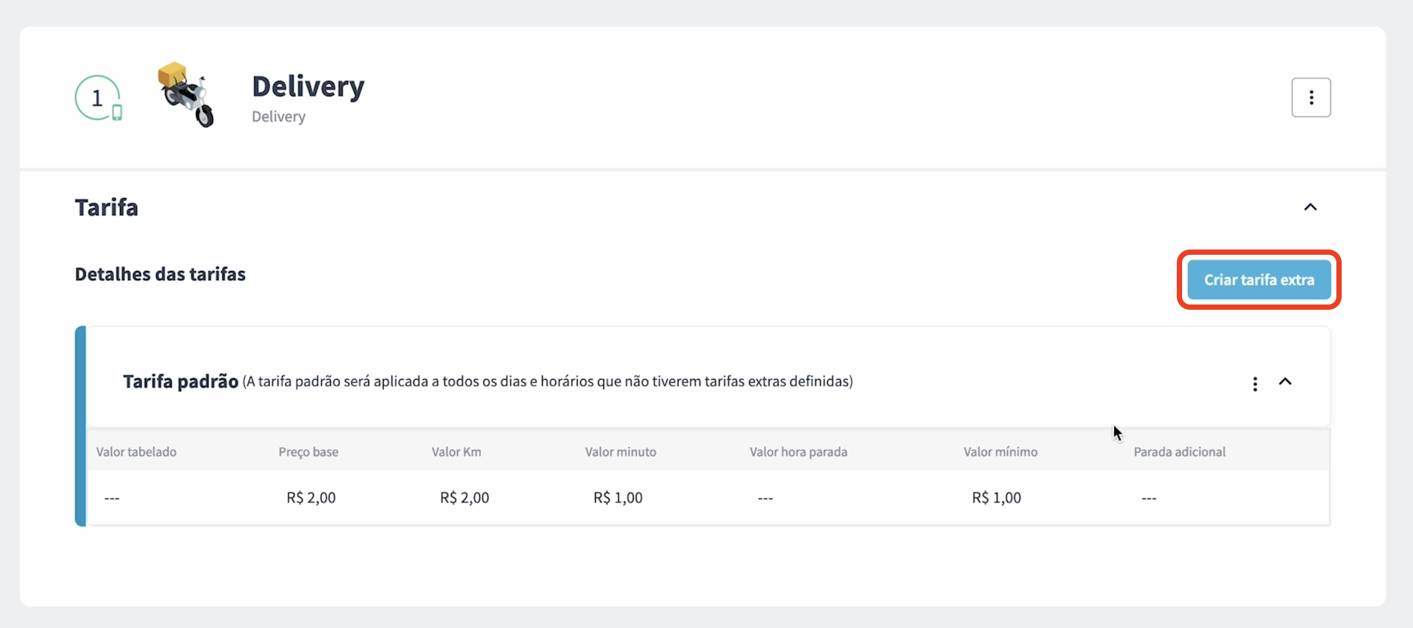Click the empty Valor hora parada cell

click(x=765, y=498)
